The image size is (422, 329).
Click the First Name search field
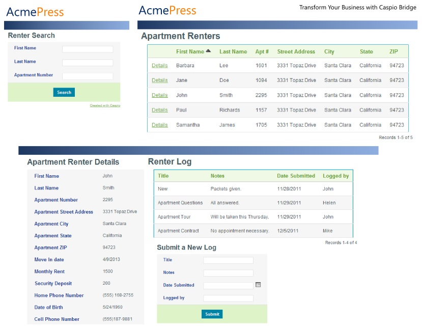[x=88, y=49]
